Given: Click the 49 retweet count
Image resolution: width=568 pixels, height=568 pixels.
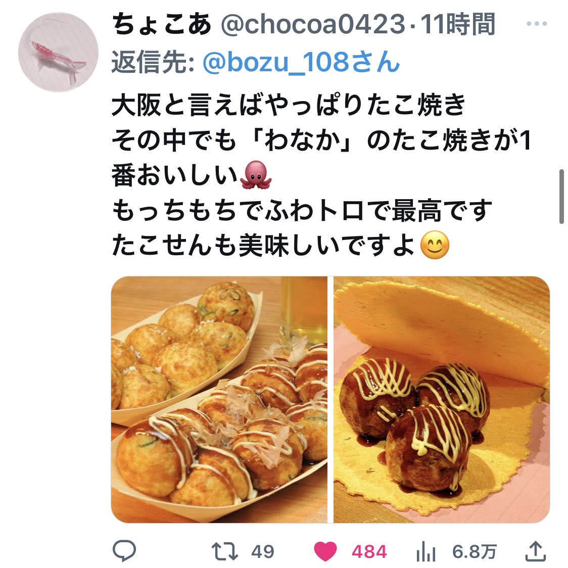Looking at the screenshot, I should [263, 552].
